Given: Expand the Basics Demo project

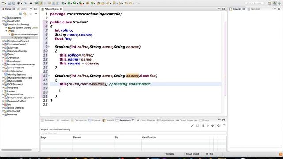Looking at the screenshot, I should [x=3, y=18].
